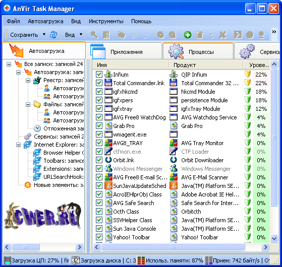Open the Помощь menu

click(141, 21)
